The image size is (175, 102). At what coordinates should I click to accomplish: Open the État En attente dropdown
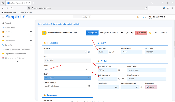coord(67,78)
